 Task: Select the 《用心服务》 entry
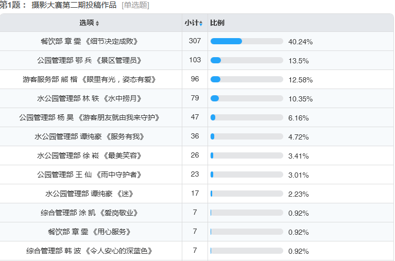[x=90, y=232]
